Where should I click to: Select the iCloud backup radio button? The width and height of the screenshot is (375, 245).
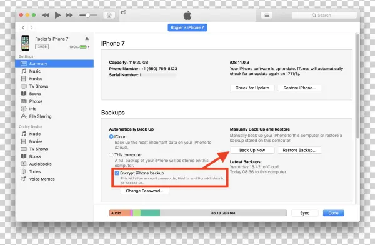coord(111,137)
